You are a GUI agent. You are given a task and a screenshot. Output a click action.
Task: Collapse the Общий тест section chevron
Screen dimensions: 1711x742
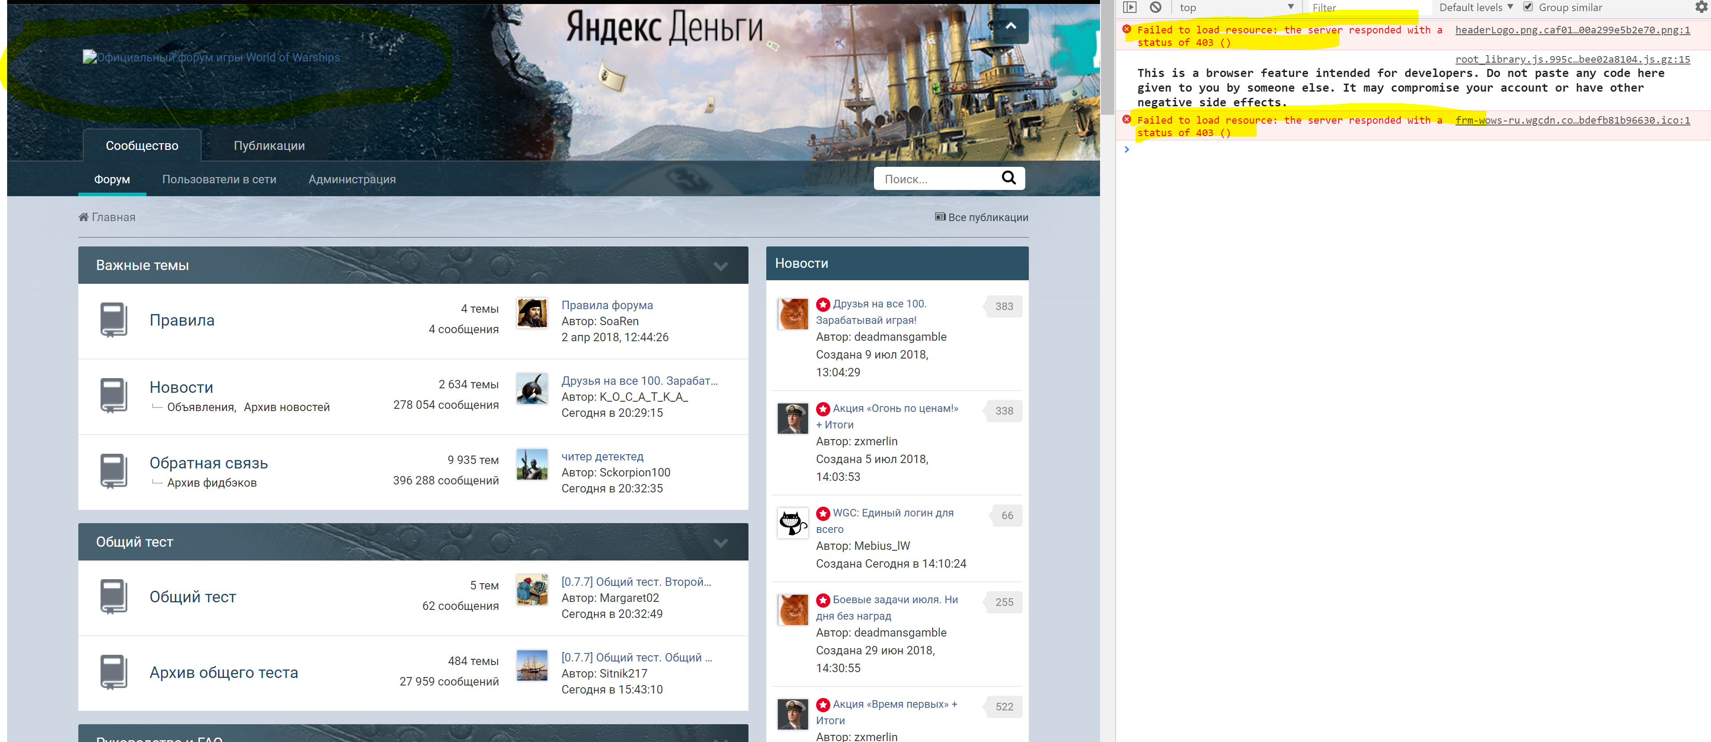[720, 544]
